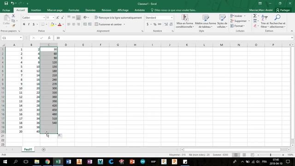Add a decimal place
The width and height of the screenshot is (295, 166).
coord(166,24)
